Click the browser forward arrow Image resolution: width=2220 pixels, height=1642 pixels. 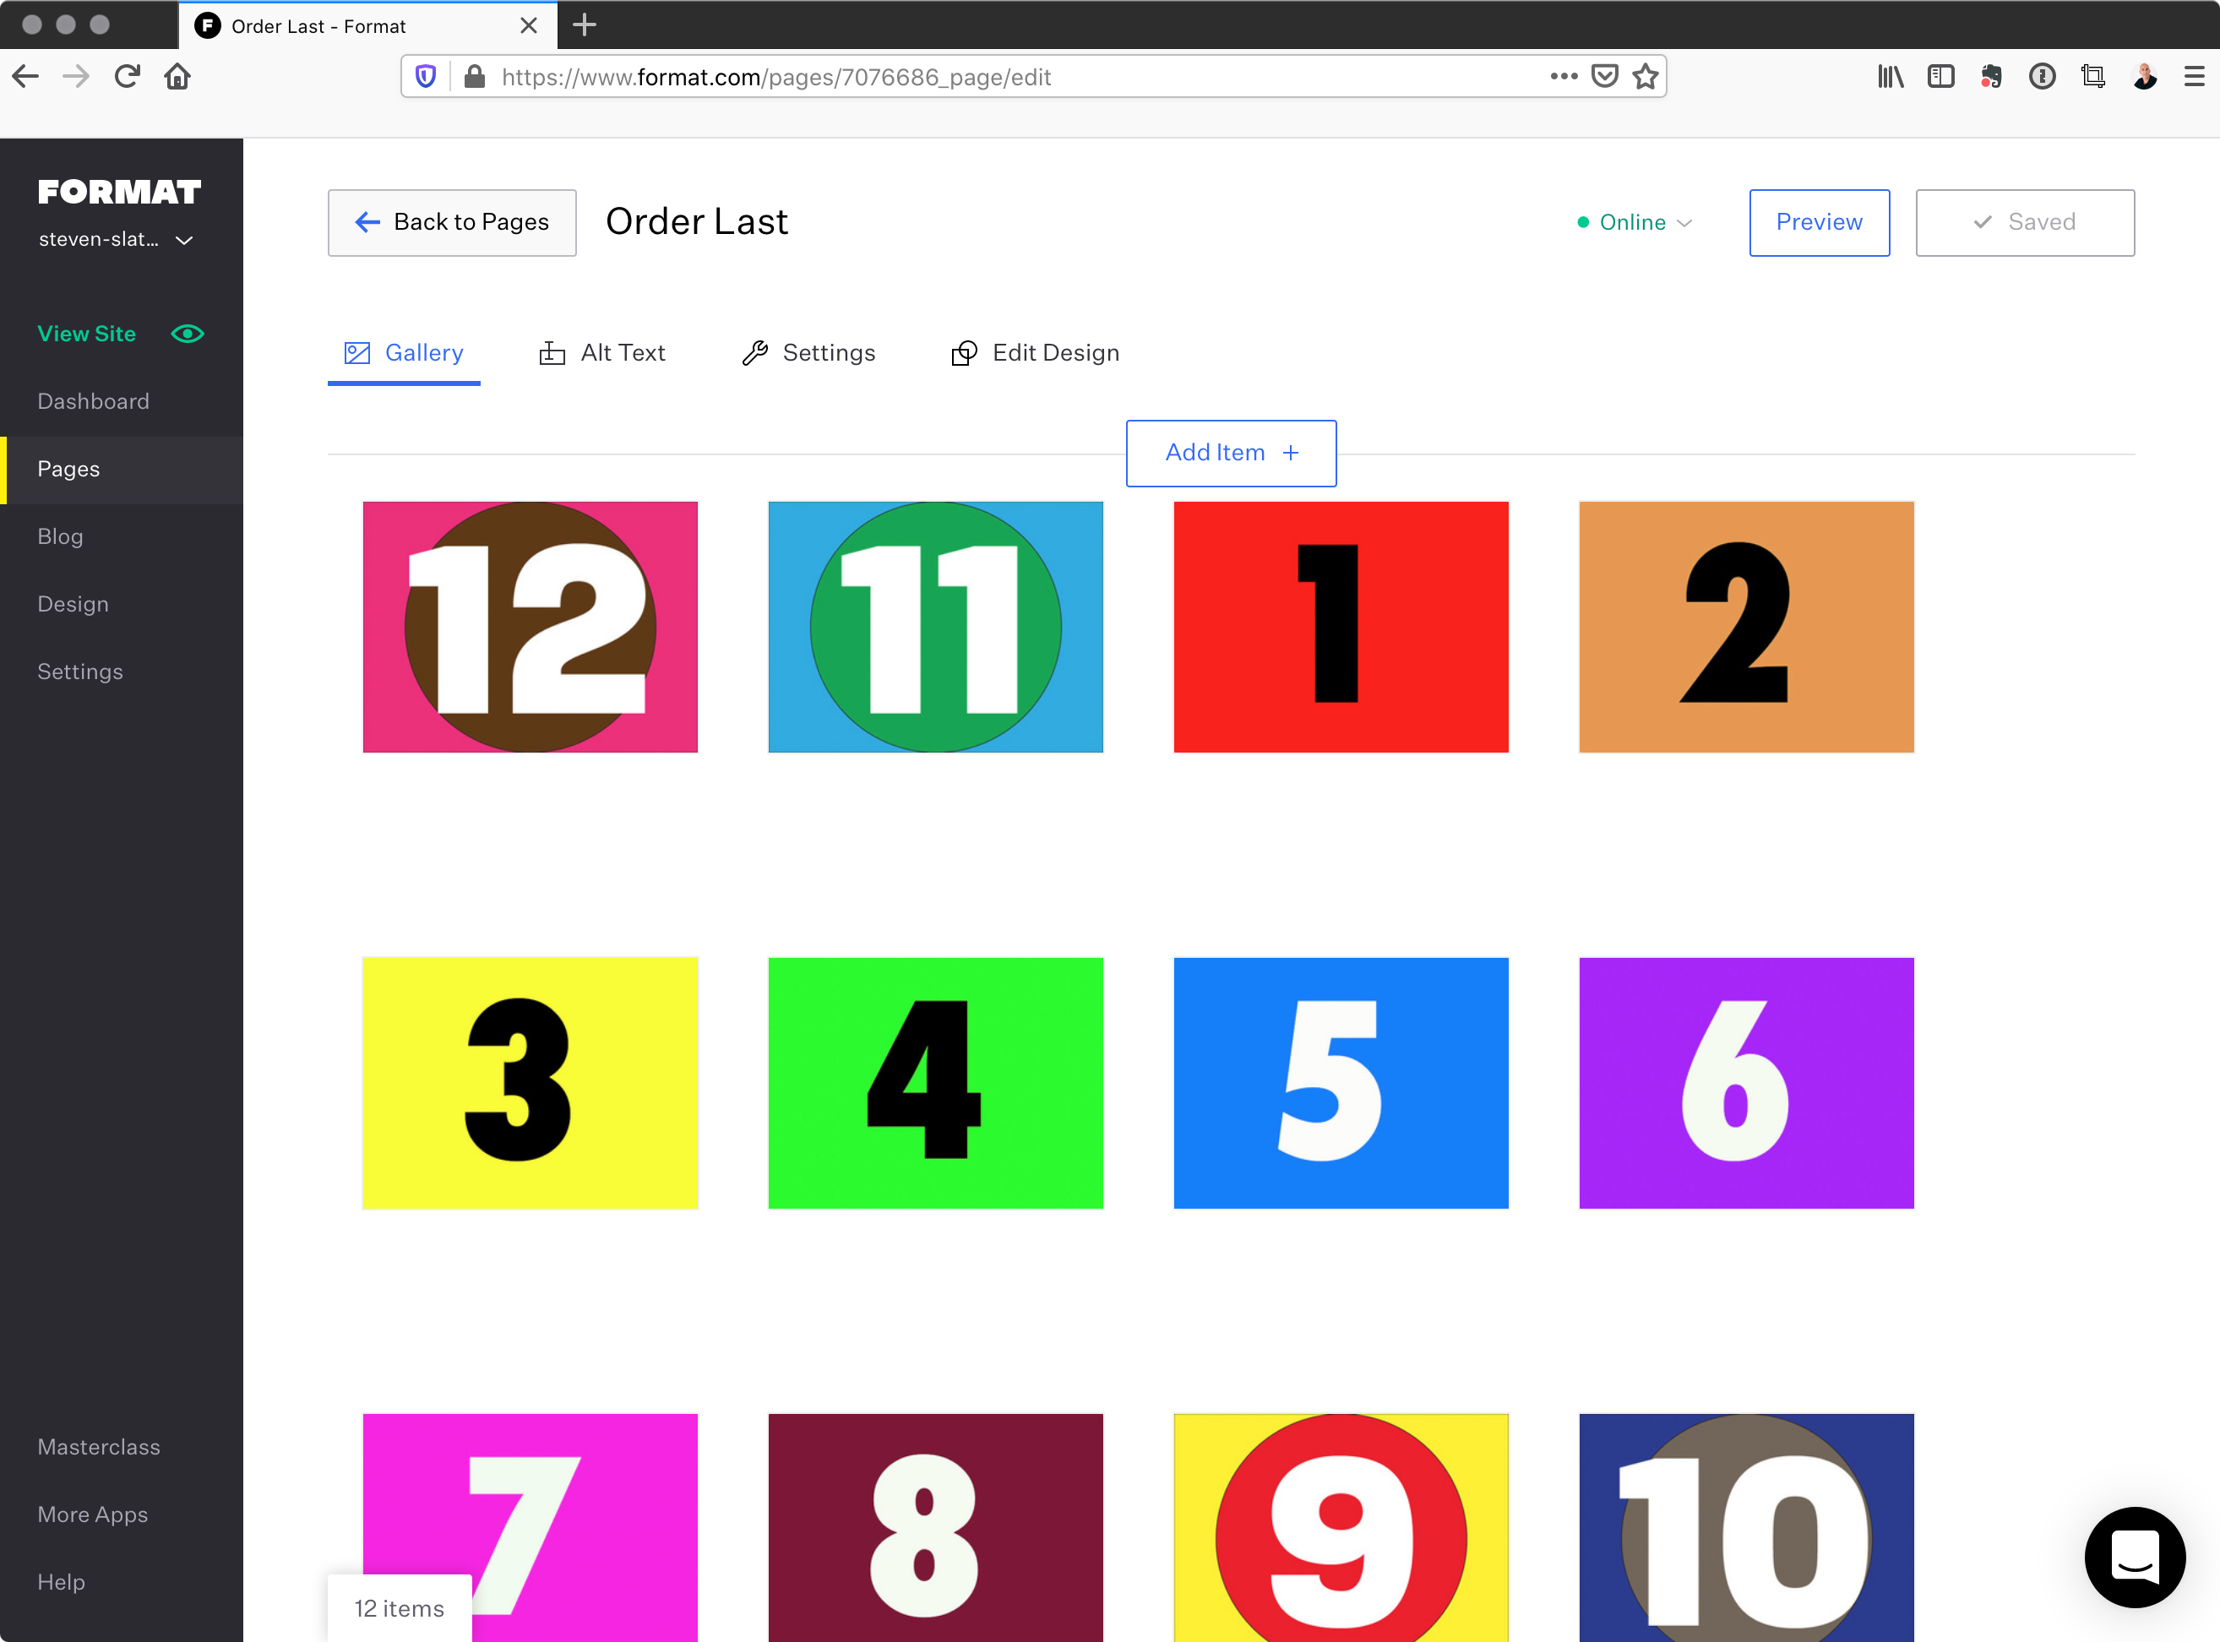click(x=77, y=77)
